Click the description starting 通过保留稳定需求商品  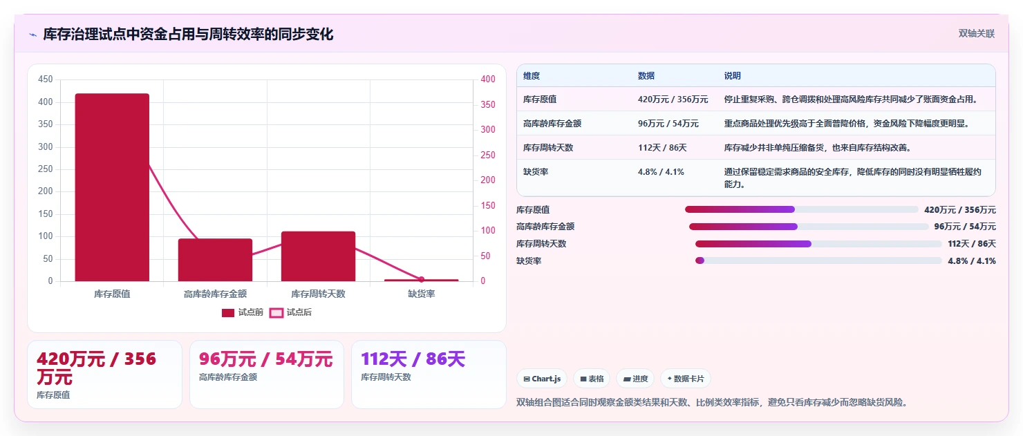coord(853,178)
